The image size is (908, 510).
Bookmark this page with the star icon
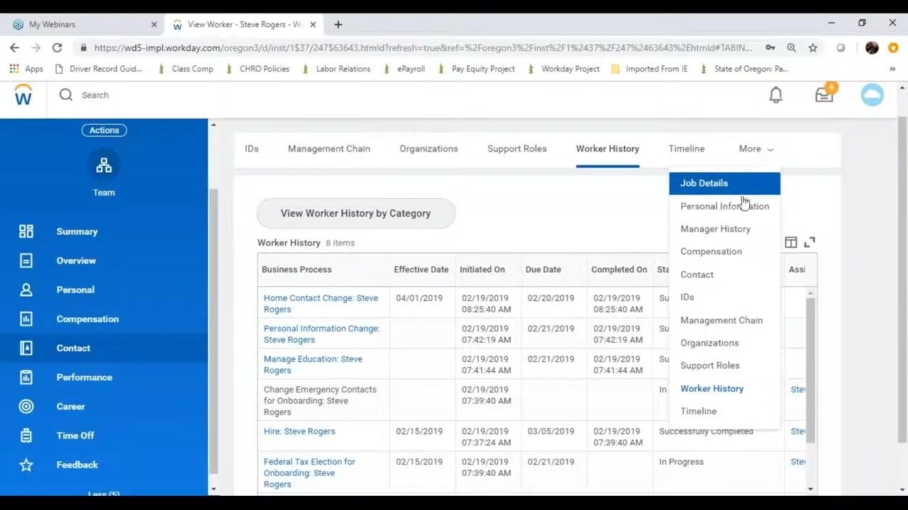pyautogui.click(x=813, y=47)
